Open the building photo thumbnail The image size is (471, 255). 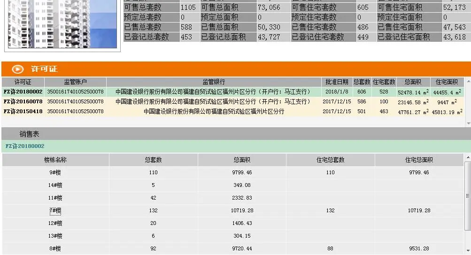click(62, 24)
